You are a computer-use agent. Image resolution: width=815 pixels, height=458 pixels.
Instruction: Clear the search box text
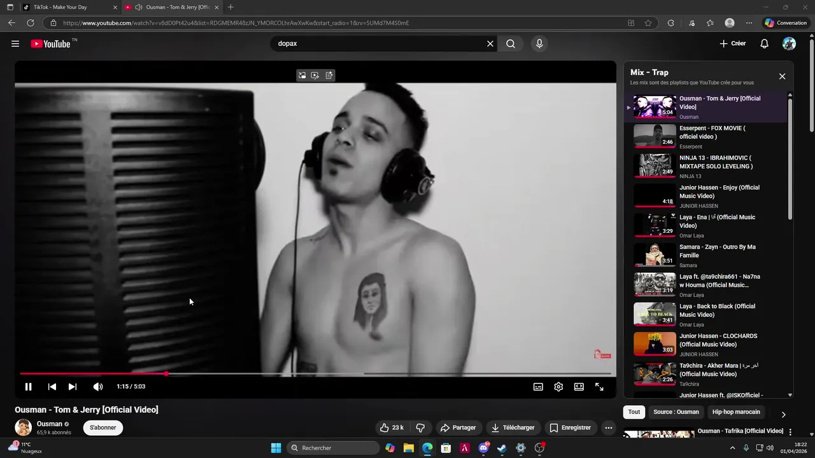pyautogui.click(x=490, y=44)
